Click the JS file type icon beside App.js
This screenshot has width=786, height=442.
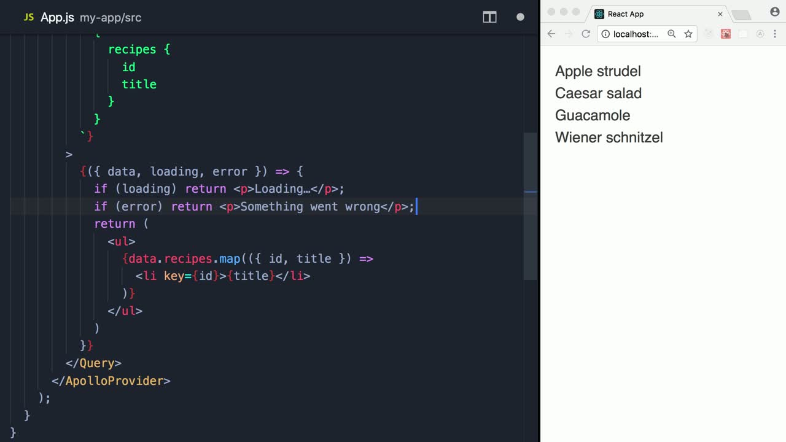pos(28,17)
